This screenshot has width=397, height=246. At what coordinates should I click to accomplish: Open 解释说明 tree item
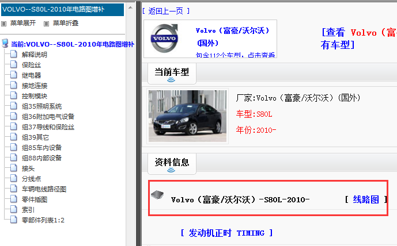(x=35, y=55)
